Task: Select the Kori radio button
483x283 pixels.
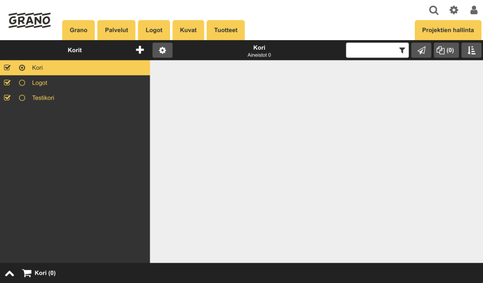Action: tap(22, 68)
